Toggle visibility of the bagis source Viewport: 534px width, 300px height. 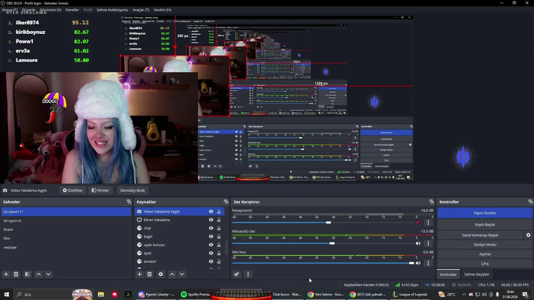click(211, 237)
